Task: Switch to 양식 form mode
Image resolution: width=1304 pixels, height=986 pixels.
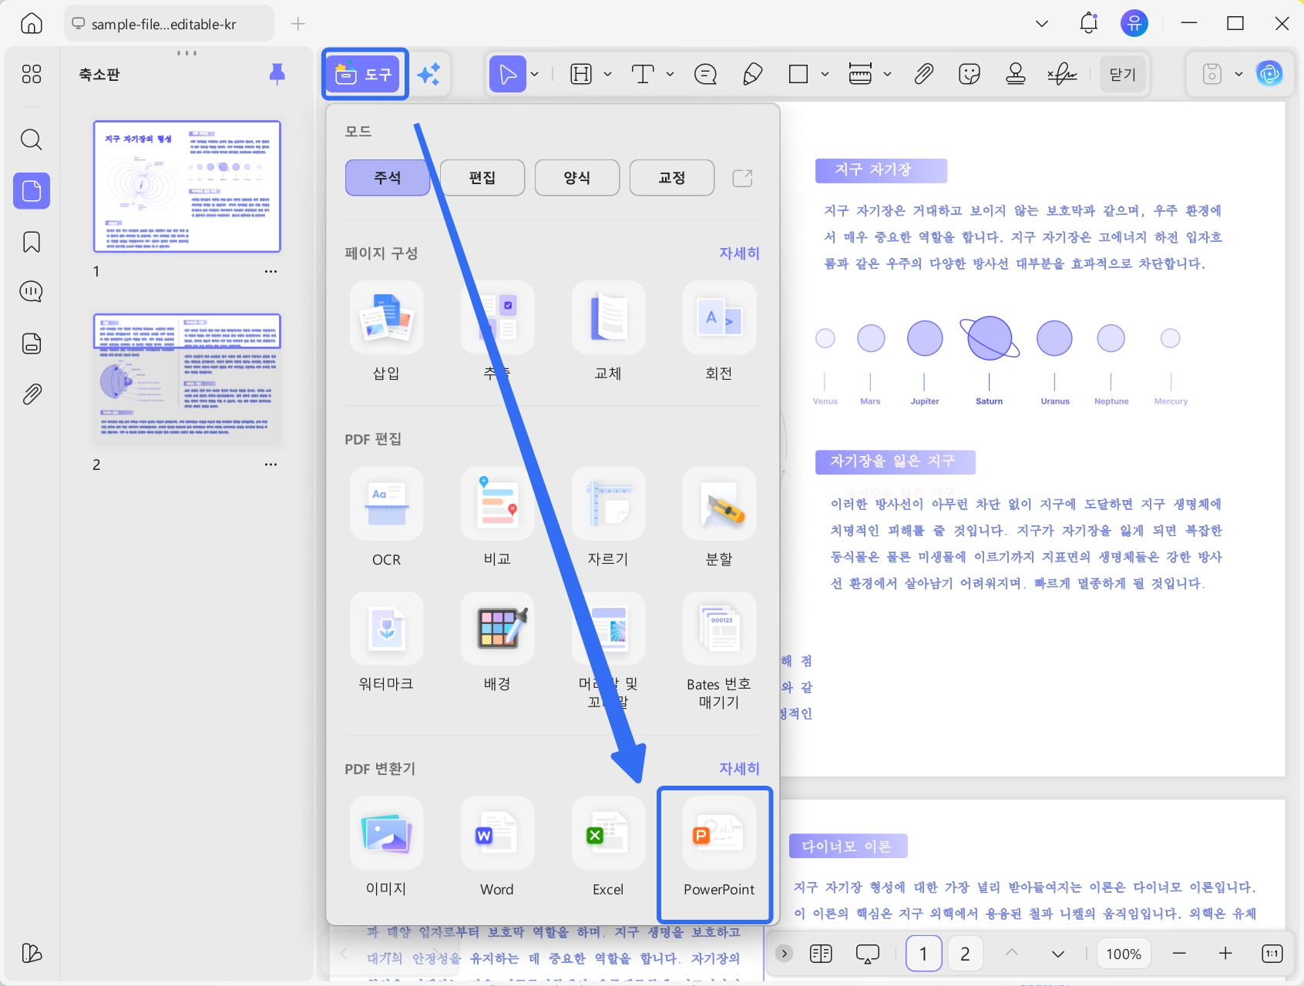Action: [x=577, y=178]
